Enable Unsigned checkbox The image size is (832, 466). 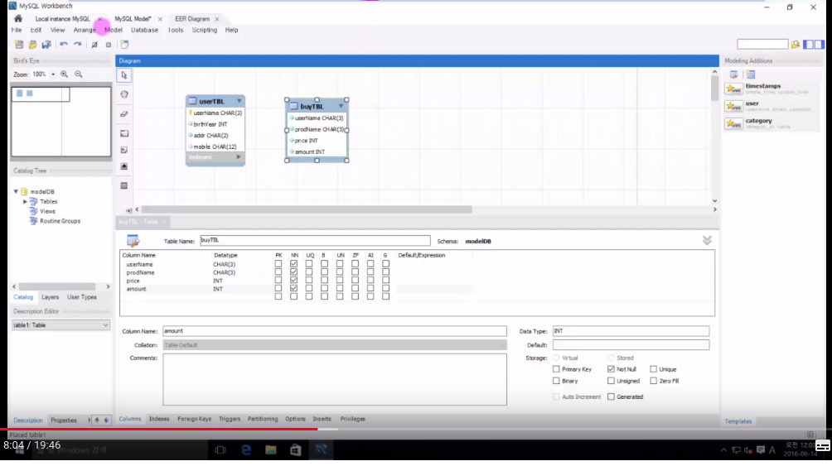tap(611, 381)
